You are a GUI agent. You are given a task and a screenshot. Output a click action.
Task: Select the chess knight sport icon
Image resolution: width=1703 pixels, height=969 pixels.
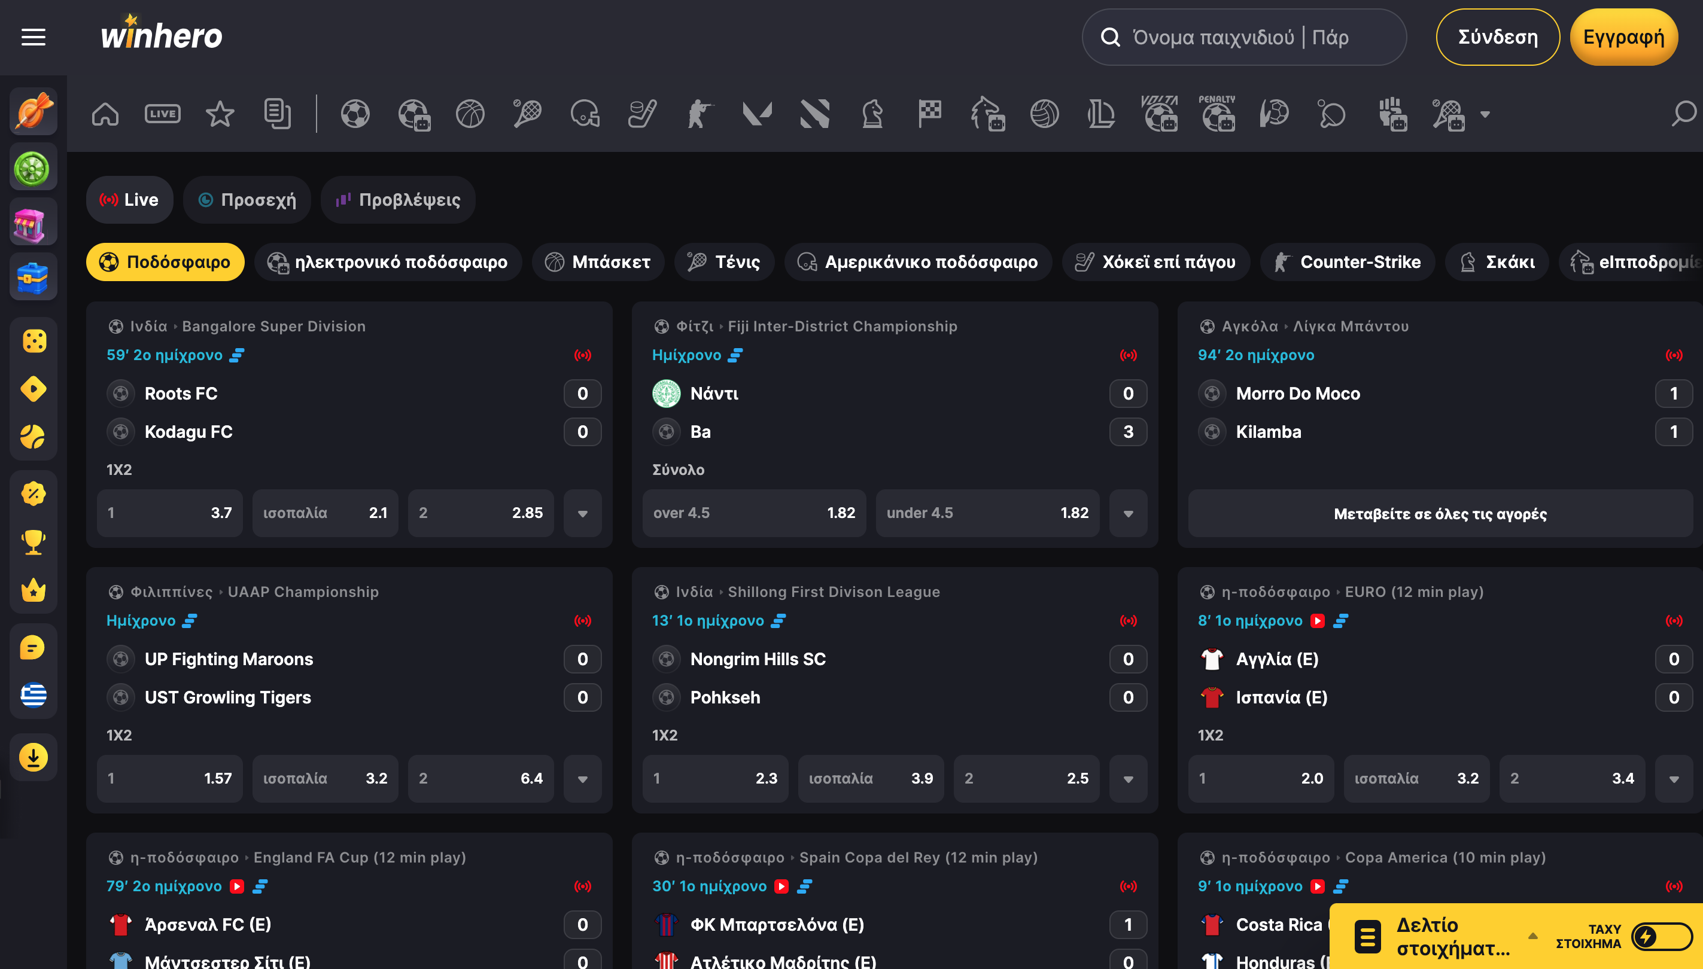(872, 114)
